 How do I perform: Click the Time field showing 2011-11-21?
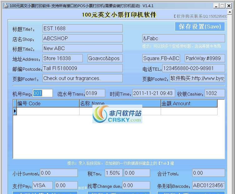pyautogui.click(x=154, y=93)
